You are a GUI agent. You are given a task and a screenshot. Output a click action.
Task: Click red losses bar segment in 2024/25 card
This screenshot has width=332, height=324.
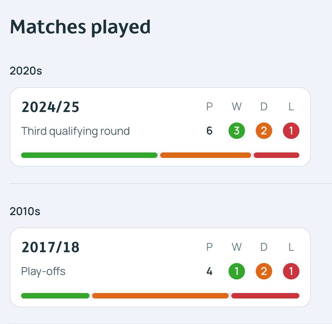[x=276, y=155]
